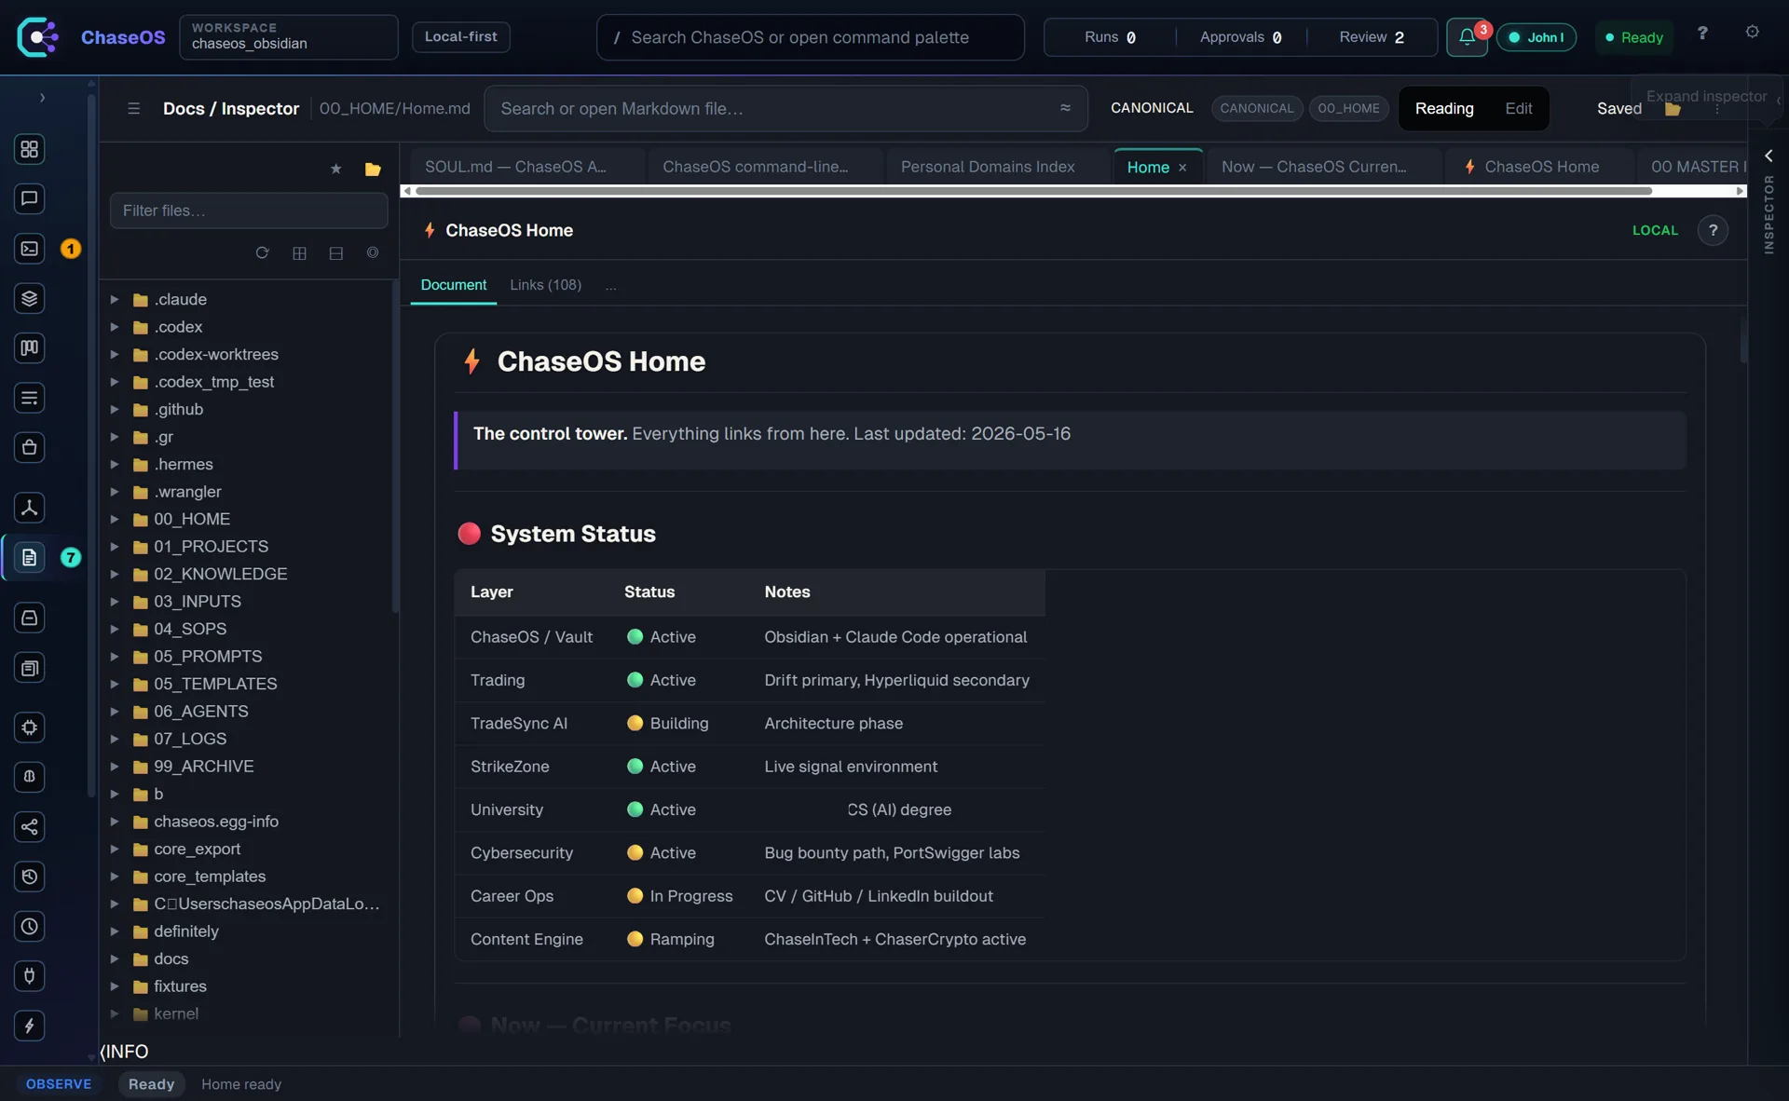Open the terminal icon in the sidebar

[29, 249]
